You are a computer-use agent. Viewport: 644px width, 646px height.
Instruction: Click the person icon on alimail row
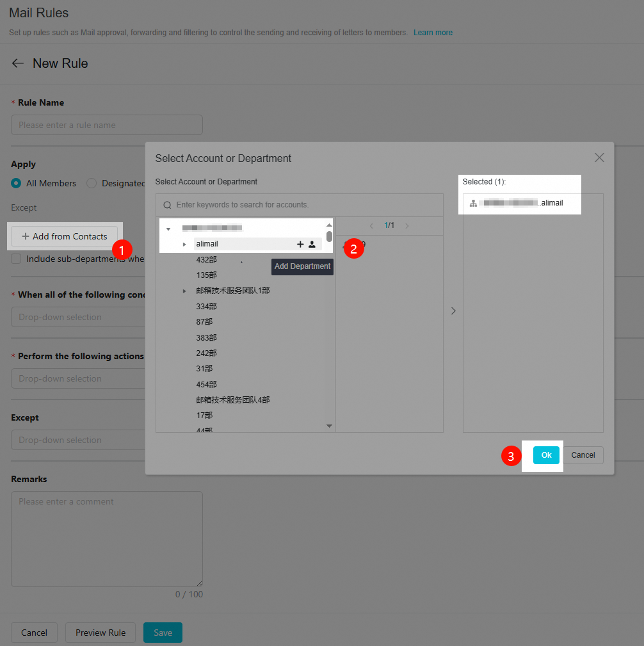coord(312,245)
